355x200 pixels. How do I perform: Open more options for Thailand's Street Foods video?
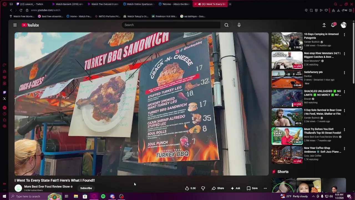click(x=344, y=129)
